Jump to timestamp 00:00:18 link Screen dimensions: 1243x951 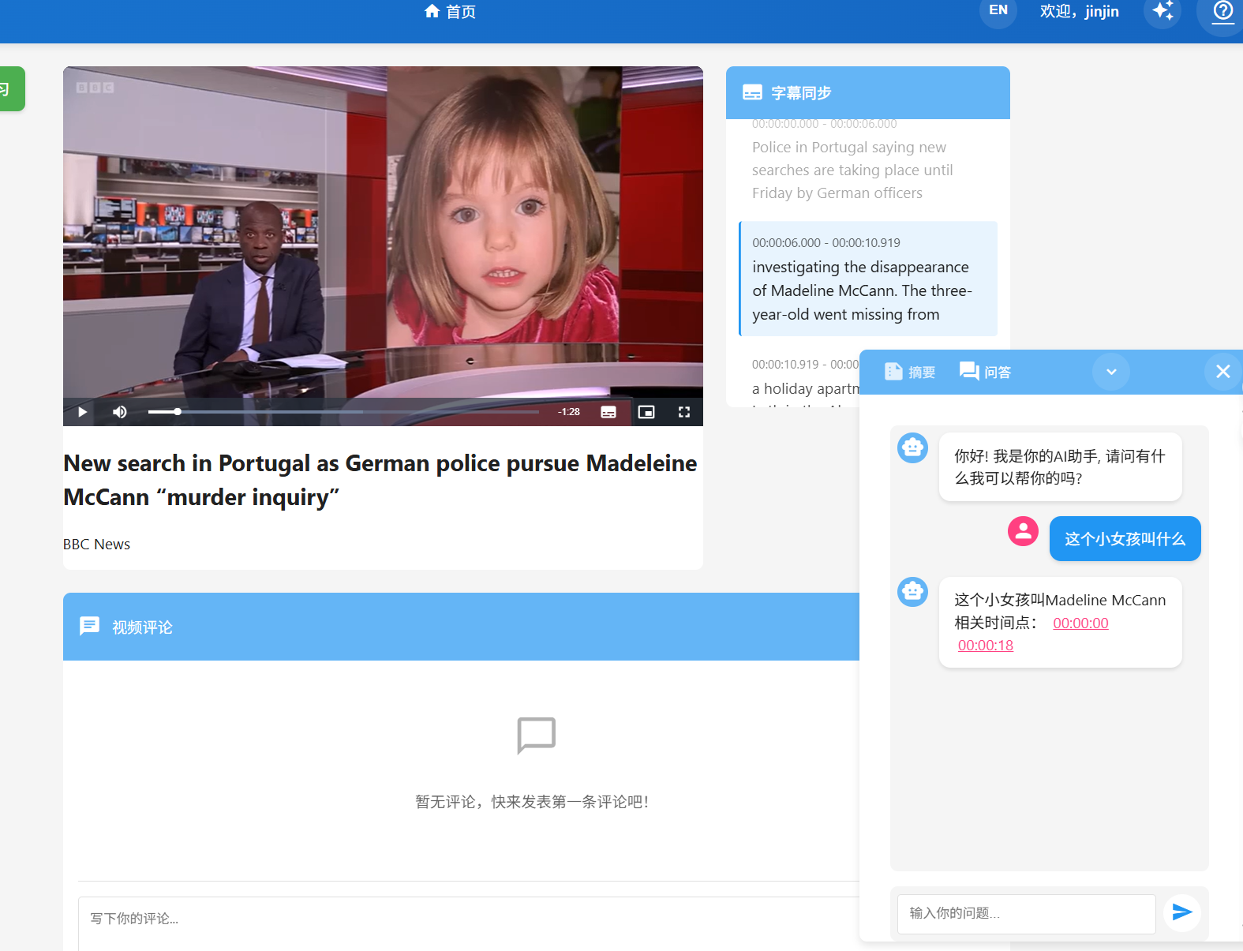pos(986,646)
